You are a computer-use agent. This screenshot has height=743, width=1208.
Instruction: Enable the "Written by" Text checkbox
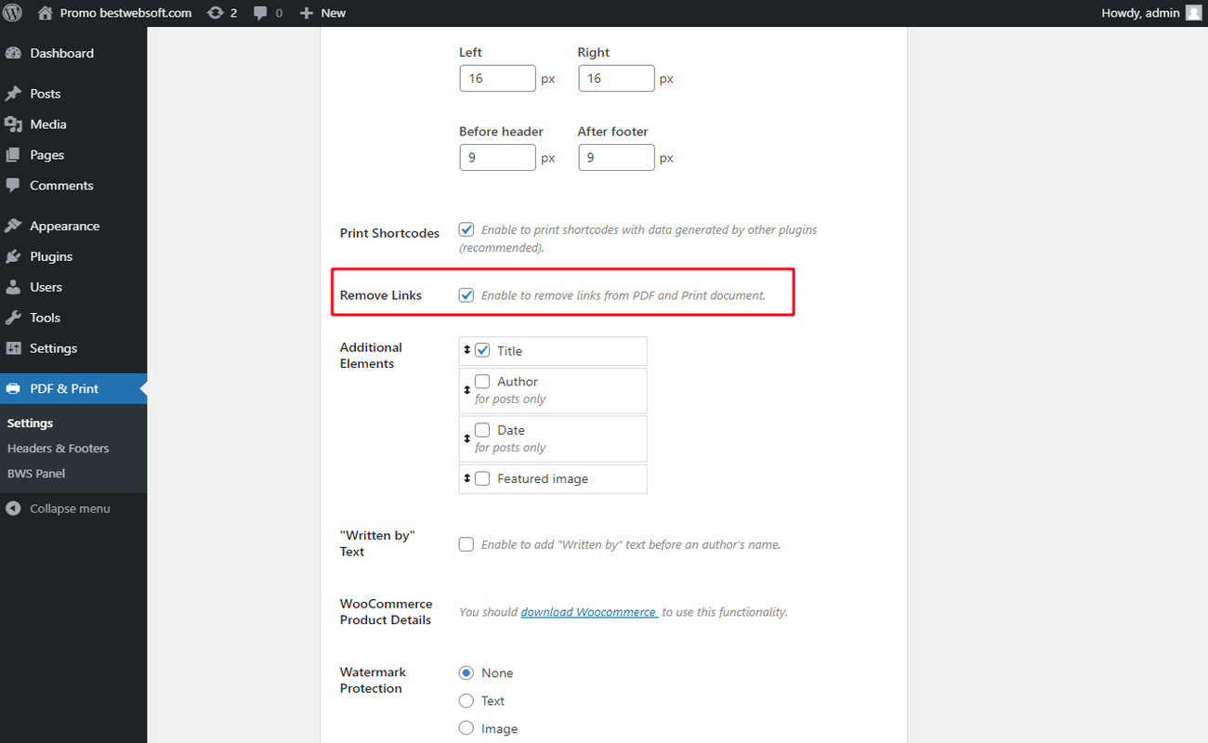[x=466, y=544]
